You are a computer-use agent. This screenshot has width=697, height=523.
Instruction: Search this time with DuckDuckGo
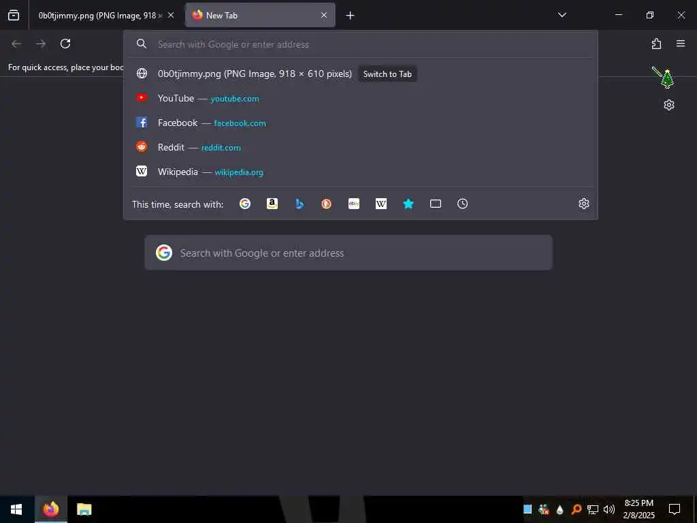[x=327, y=204]
